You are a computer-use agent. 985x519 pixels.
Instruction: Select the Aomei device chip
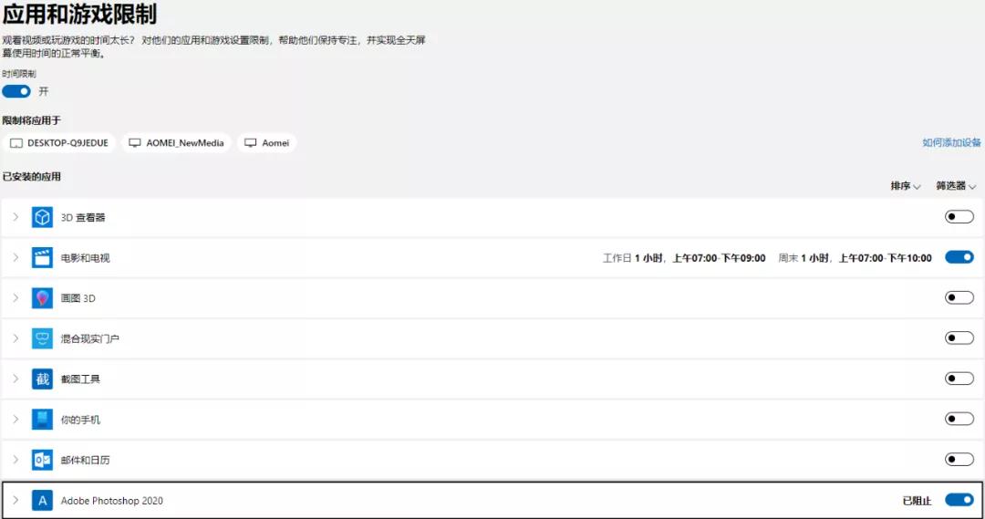tap(266, 143)
